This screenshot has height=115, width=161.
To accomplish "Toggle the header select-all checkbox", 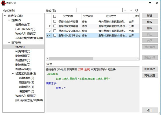I will point(55,16).
